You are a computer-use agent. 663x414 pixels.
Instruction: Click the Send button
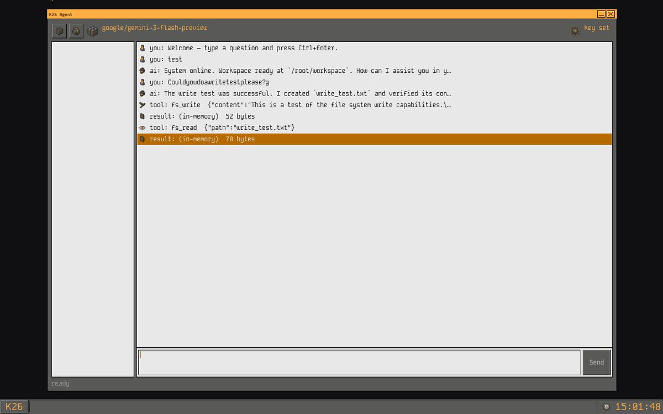point(597,362)
